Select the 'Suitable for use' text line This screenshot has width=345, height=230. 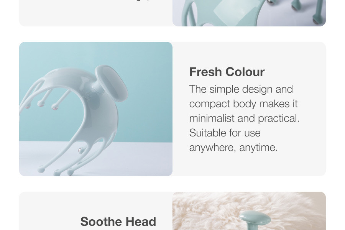pyautogui.click(x=225, y=133)
